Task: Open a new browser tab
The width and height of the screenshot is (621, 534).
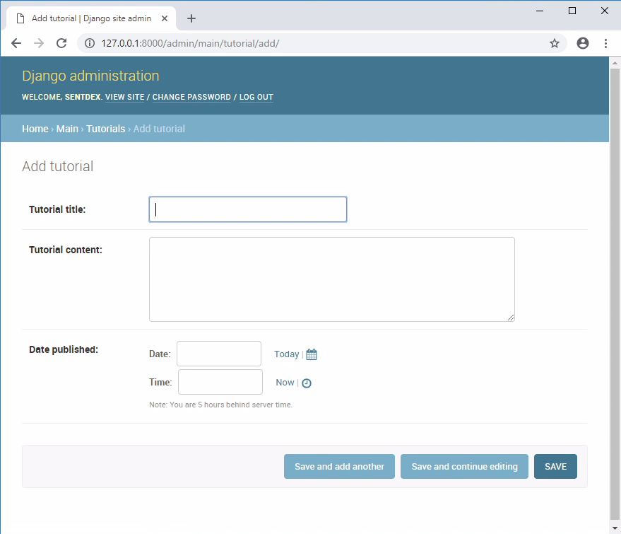Action: click(191, 18)
